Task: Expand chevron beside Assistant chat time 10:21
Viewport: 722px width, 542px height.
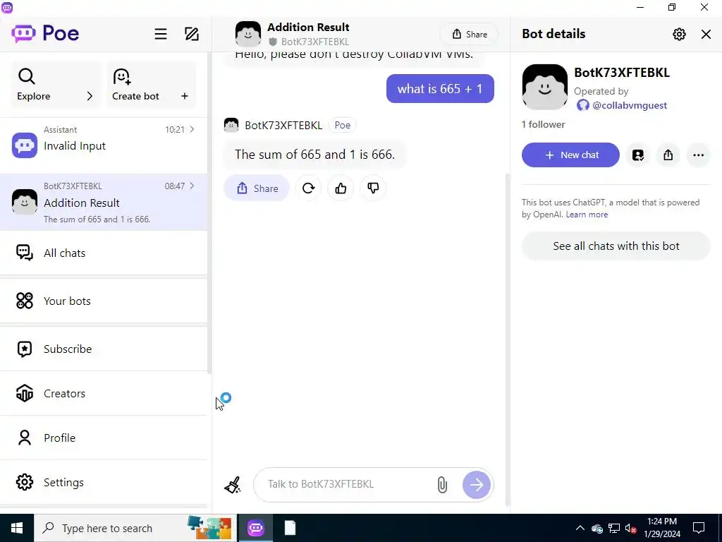Action: pyautogui.click(x=192, y=130)
